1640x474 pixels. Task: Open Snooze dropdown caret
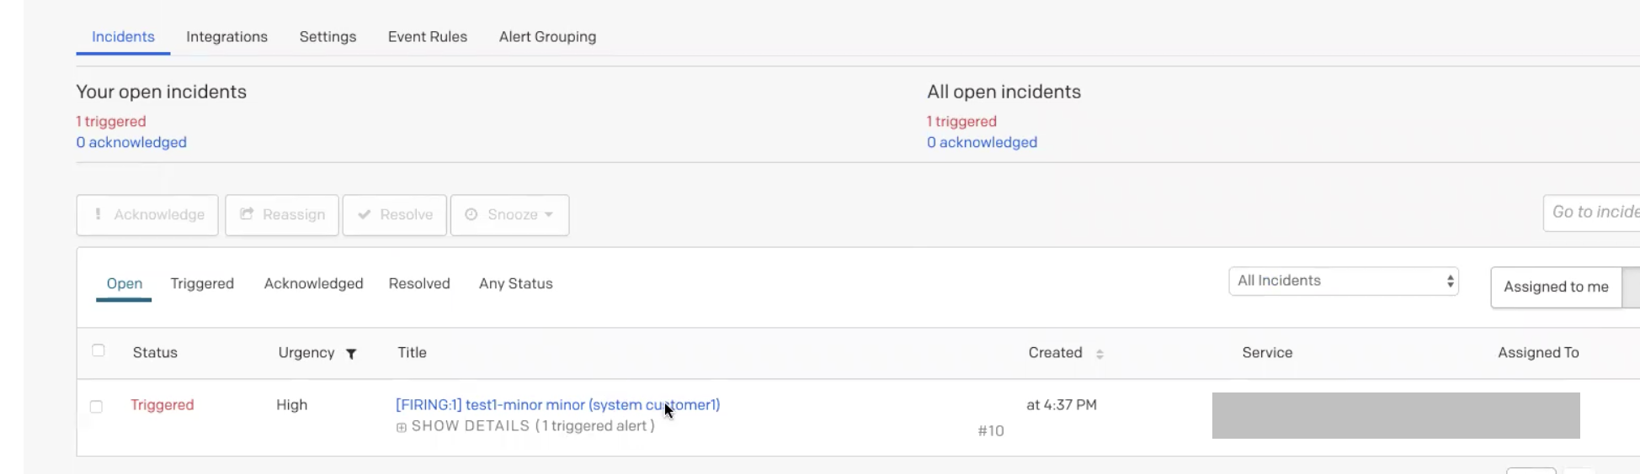(549, 214)
